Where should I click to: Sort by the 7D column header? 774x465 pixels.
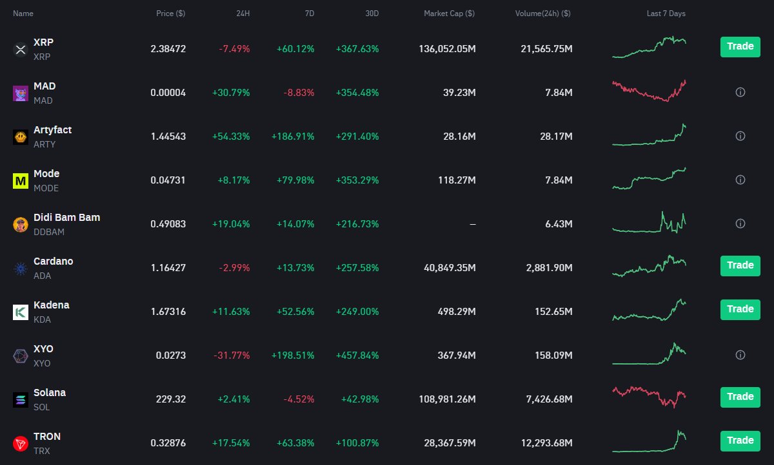tap(309, 14)
